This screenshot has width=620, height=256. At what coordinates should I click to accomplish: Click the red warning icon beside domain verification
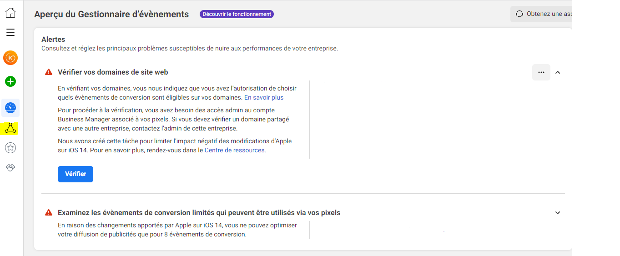click(x=49, y=72)
